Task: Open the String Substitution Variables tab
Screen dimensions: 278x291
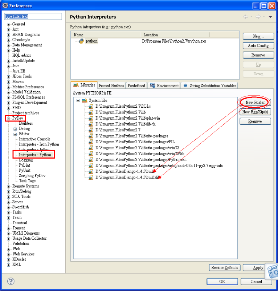Action: [x=209, y=85]
